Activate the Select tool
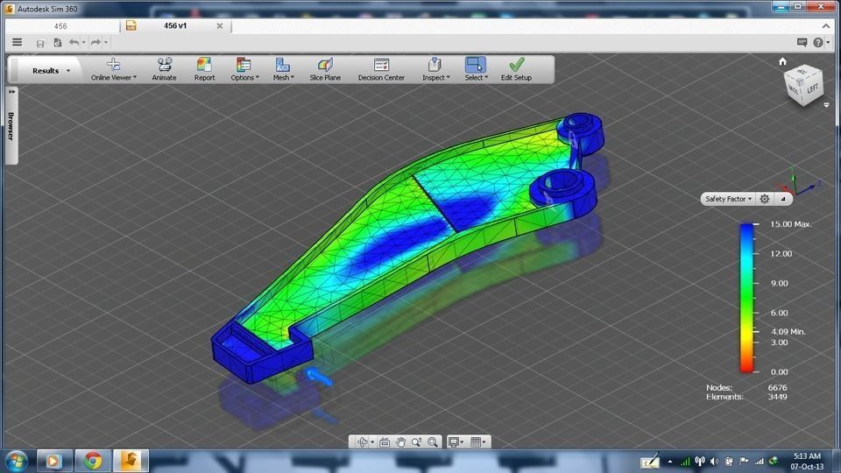The height and width of the screenshot is (473, 841). pyautogui.click(x=476, y=70)
